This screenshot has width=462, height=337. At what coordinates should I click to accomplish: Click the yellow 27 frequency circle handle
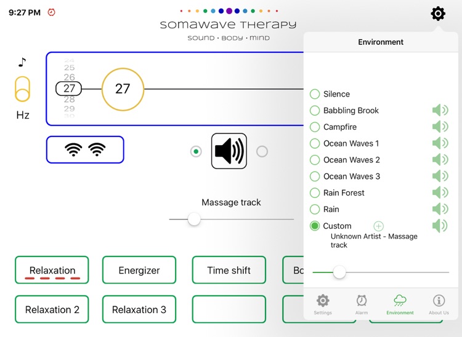(x=123, y=89)
